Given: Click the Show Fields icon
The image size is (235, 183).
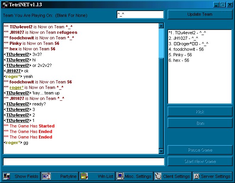Looking at the screenshot, I should click(6, 176).
